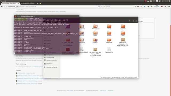Open the KeePass folder icon
Viewport: 171px width, 96px height.
coord(123,27)
